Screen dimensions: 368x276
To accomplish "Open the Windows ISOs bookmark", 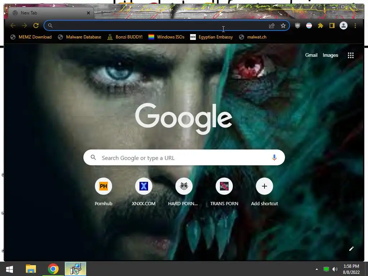I will click(166, 37).
